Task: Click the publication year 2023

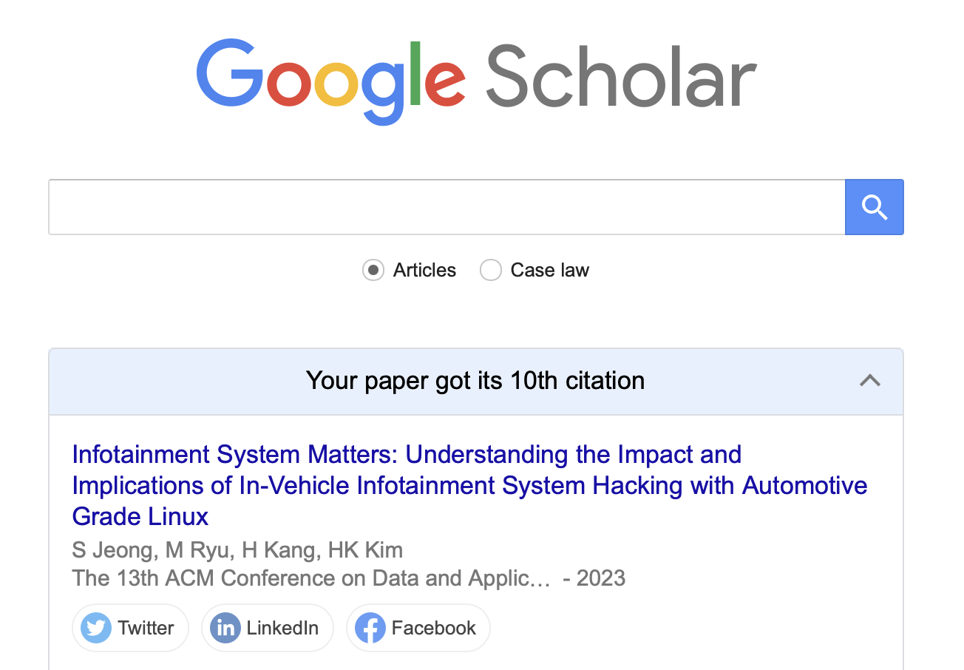Action: tap(601, 578)
